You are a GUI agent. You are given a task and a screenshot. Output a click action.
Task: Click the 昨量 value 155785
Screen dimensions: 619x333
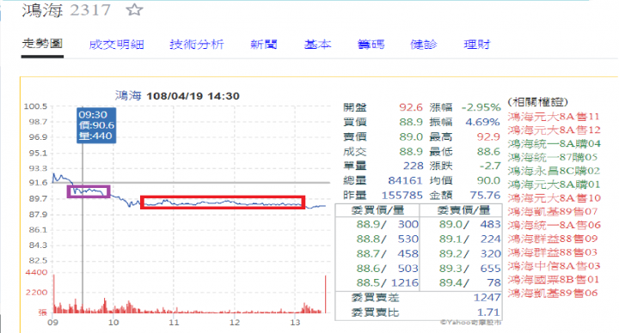point(401,195)
